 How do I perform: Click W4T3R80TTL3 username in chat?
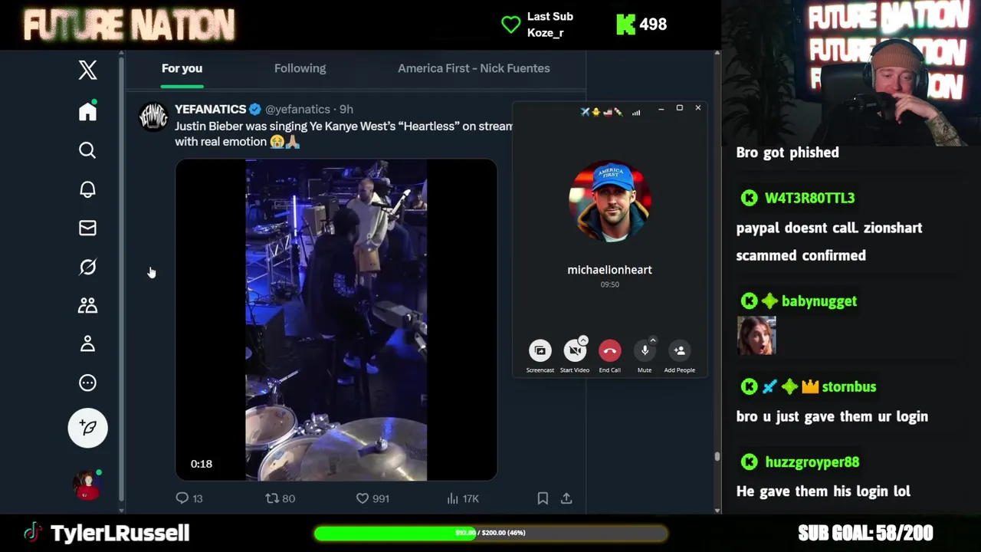click(809, 198)
